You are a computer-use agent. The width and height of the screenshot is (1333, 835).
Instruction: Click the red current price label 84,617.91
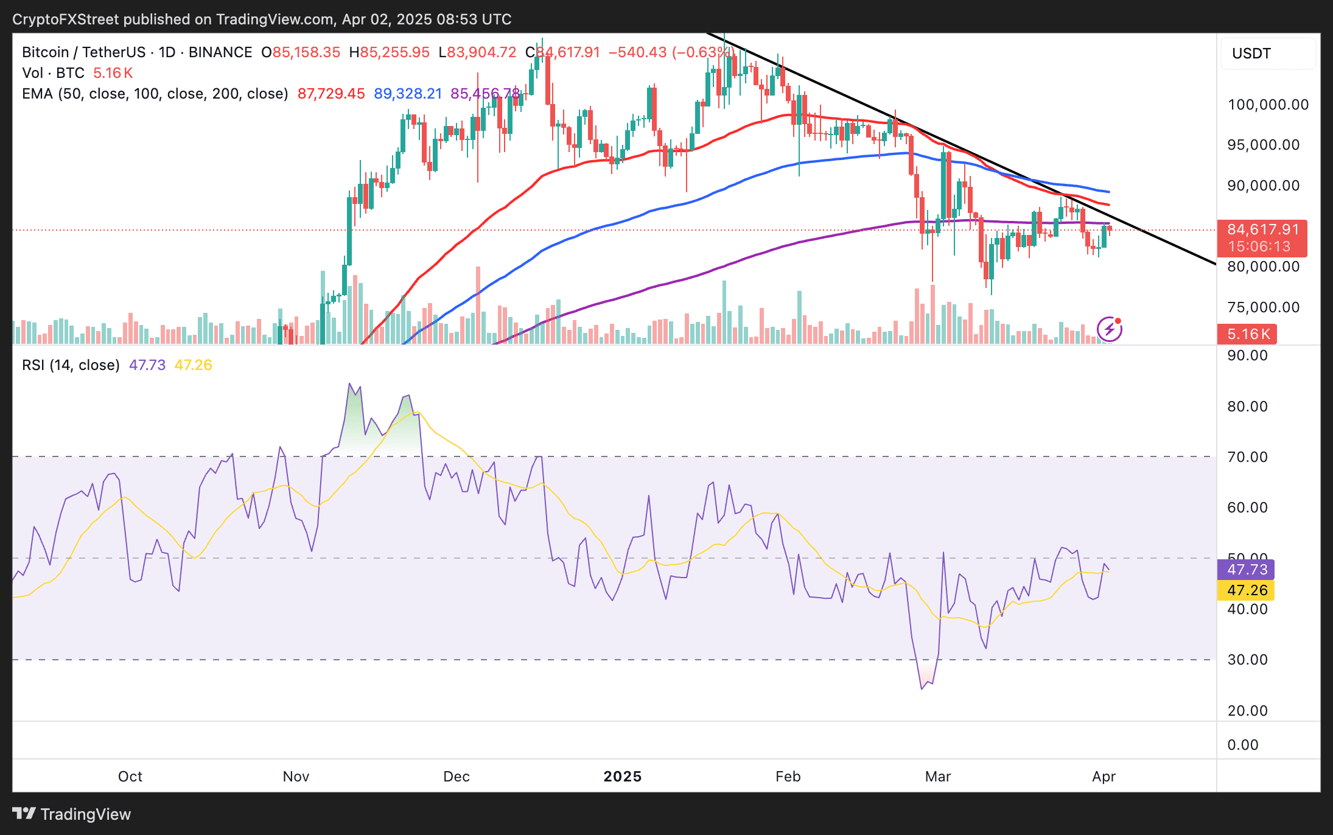1262,230
